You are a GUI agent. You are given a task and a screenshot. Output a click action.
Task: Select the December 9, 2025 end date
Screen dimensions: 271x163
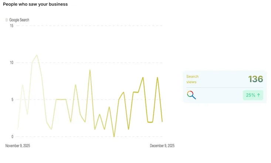point(162,146)
